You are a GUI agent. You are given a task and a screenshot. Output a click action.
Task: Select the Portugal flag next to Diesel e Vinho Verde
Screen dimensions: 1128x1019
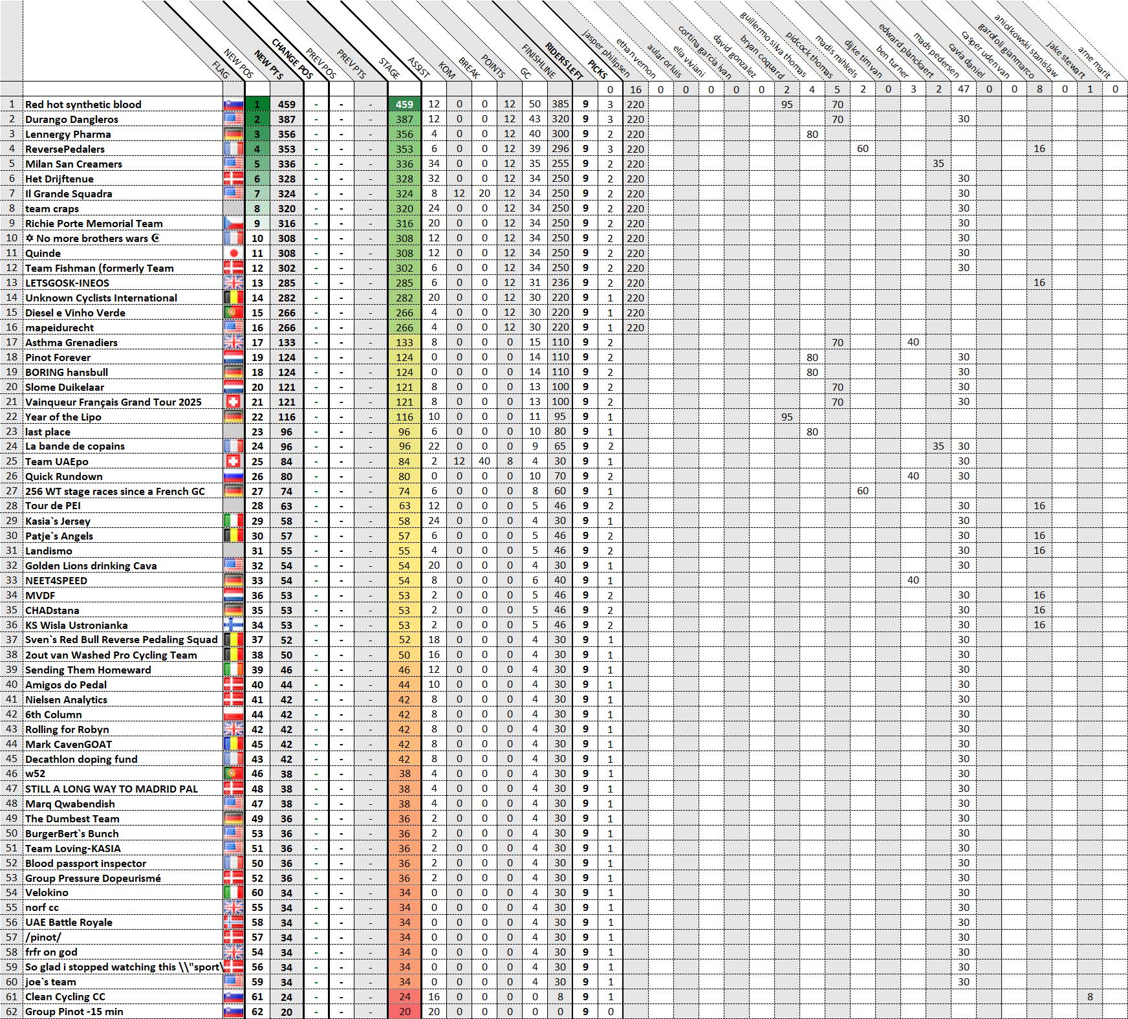coord(233,313)
